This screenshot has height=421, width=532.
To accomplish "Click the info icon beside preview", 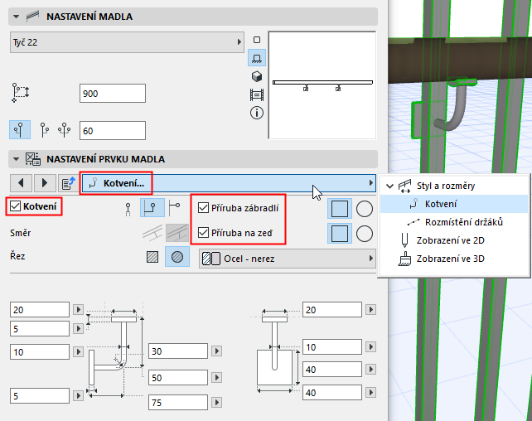I will coord(257,113).
